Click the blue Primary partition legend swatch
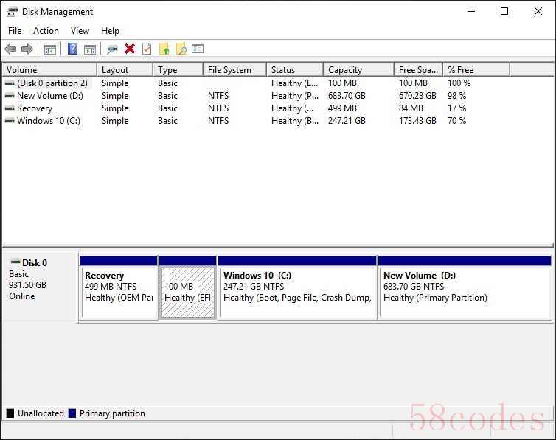The width and height of the screenshot is (556, 440). [x=72, y=413]
